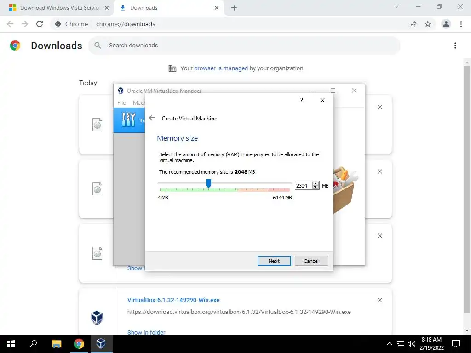Click first download's disc file icon
The width and height of the screenshot is (471, 353).
[97, 125]
